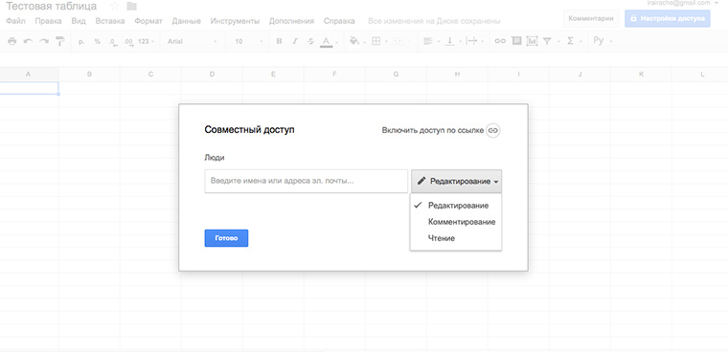Open the Вид menu
Viewport: 728px width, 352px height.
(x=79, y=21)
